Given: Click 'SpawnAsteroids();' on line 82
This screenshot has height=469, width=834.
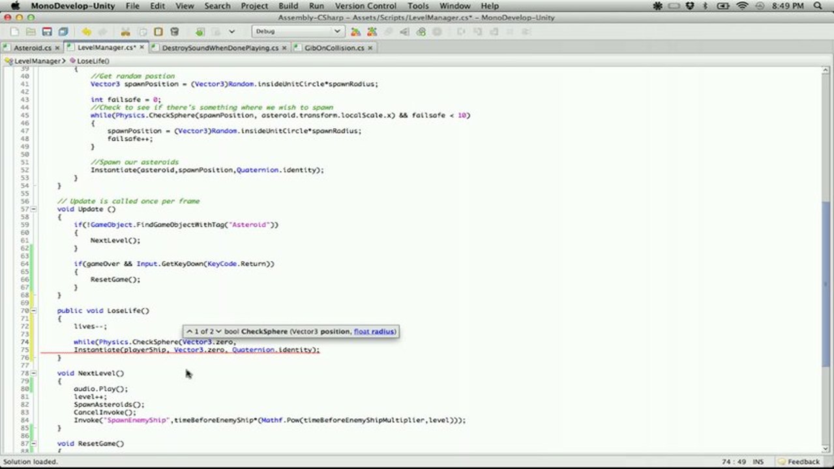Looking at the screenshot, I should click(x=109, y=405).
